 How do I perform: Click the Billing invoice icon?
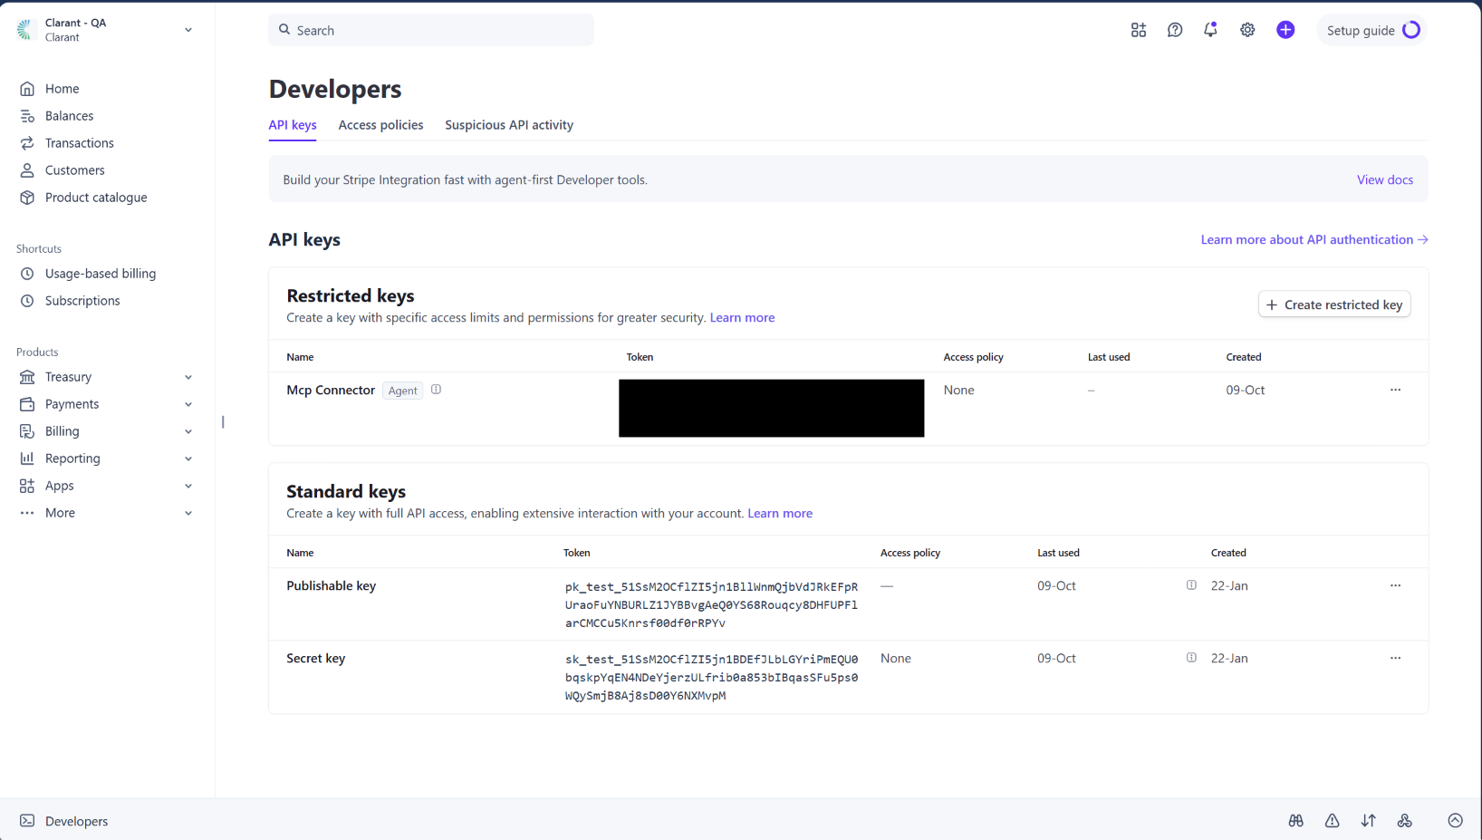27,431
